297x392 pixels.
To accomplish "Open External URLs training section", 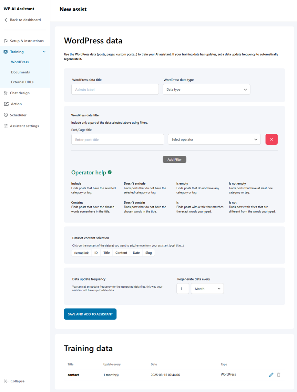I will tap(22, 82).
